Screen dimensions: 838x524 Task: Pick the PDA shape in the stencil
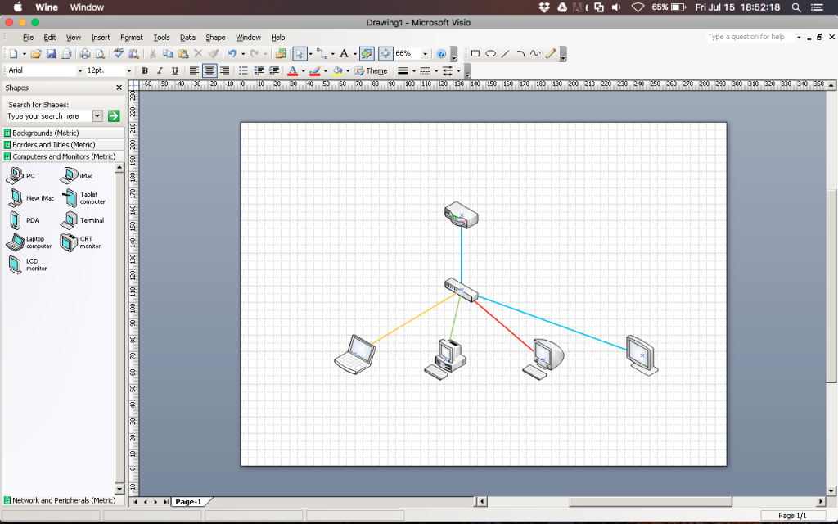click(x=24, y=219)
